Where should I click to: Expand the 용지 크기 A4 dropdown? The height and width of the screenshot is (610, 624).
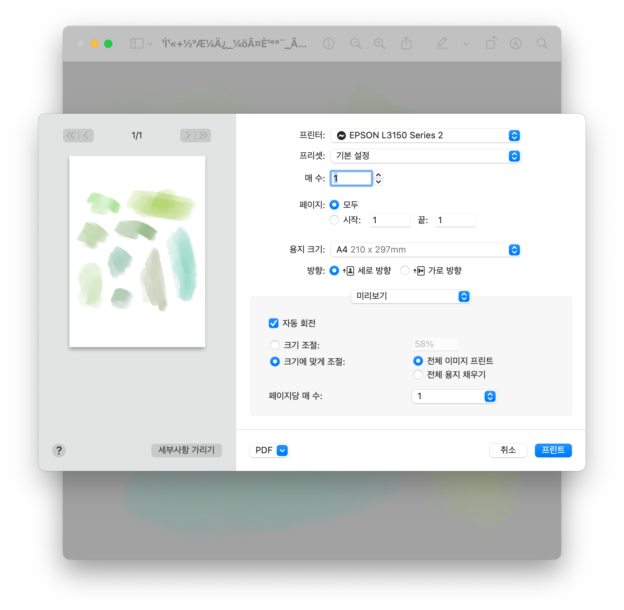[425, 250]
